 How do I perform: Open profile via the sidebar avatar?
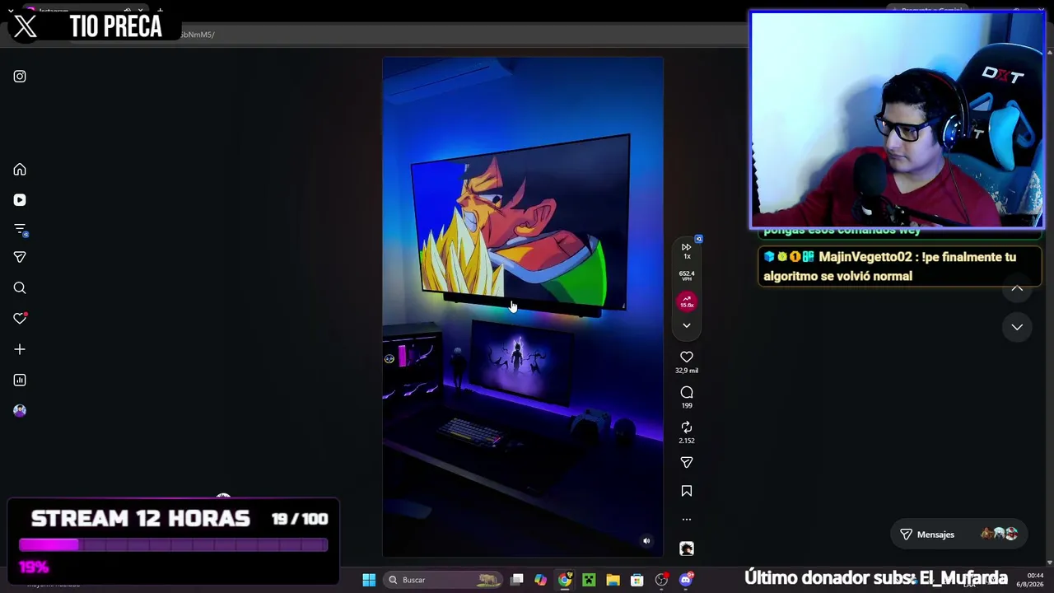point(20,410)
